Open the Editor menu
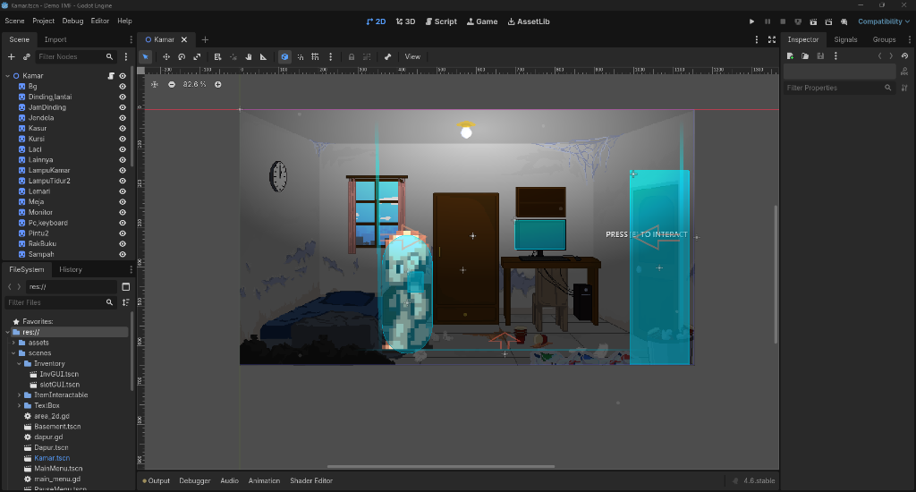The width and height of the screenshot is (916, 492). 100,21
